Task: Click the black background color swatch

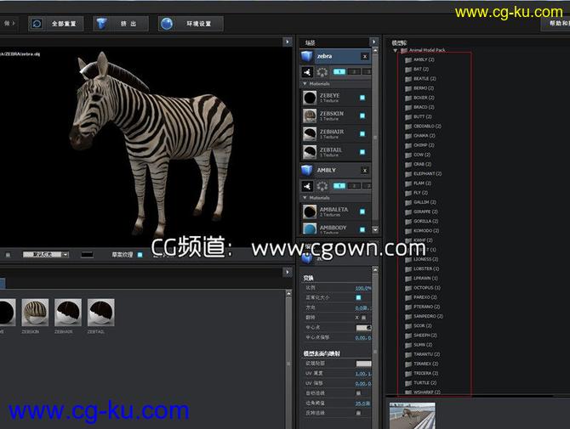Action: [87, 255]
